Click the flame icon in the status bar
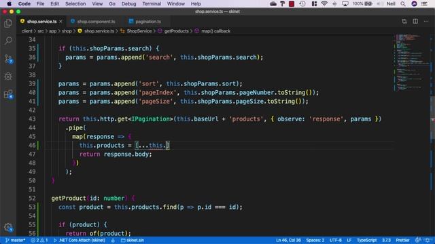435x244 pixels. 113,240
